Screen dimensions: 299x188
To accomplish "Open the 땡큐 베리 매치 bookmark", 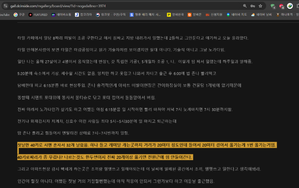I will [x=145, y=15].
